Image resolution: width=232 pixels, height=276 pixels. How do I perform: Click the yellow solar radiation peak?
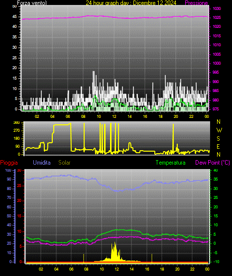point(115,243)
